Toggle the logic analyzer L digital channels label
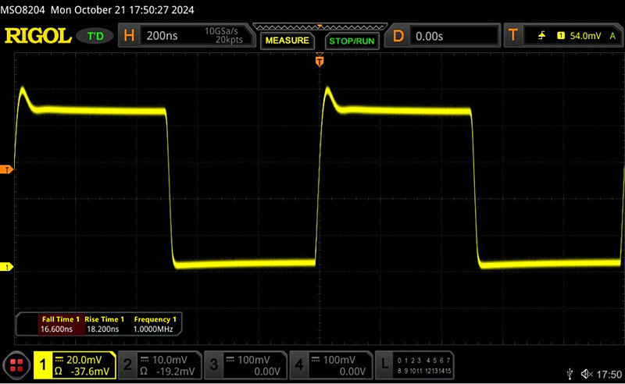Image resolution: width=625 pixels, height=384 pixels. [x=415, y=365]
